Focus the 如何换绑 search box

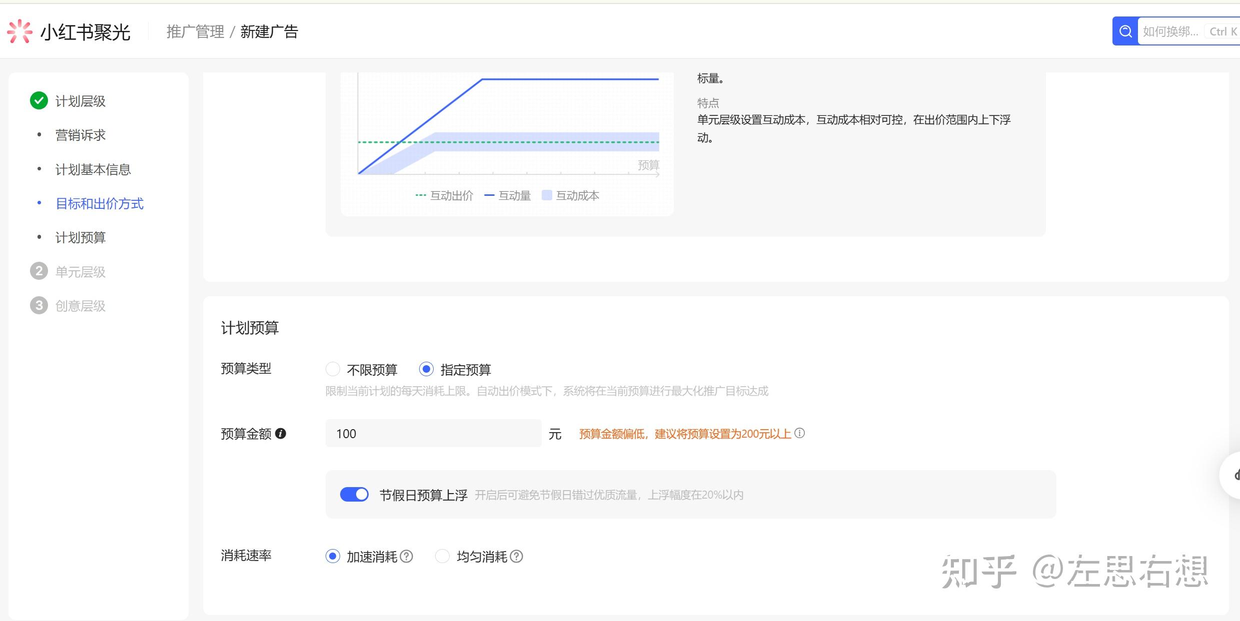coord(1170,31)
